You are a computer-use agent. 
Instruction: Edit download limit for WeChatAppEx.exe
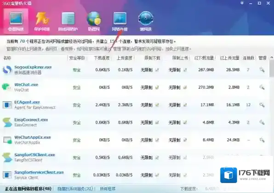pyautogui.click(x=157, y=140)
